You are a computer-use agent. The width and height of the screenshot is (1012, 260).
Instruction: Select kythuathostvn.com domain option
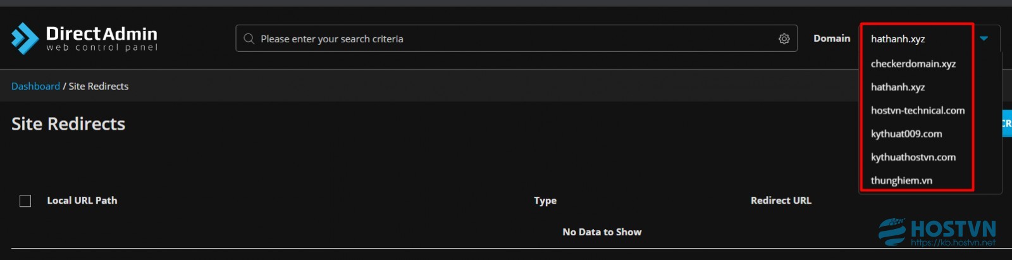(x=913, y=158)
